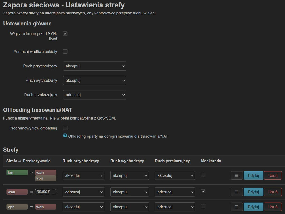Change the vpn zone Ruch przychodzący dropdown
This screenshot has width=285, height=214.
coord(83,207)
